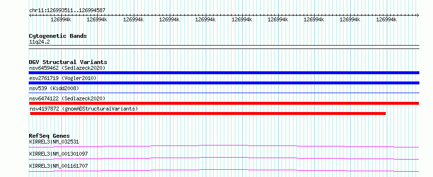Open variant nsv6459462 (Sedlazeck2020) label
The height and width of the screenshot is (177, 433).
point(67,68)
